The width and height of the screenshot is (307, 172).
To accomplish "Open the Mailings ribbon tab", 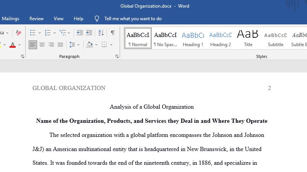I will [x=11, y=19].
